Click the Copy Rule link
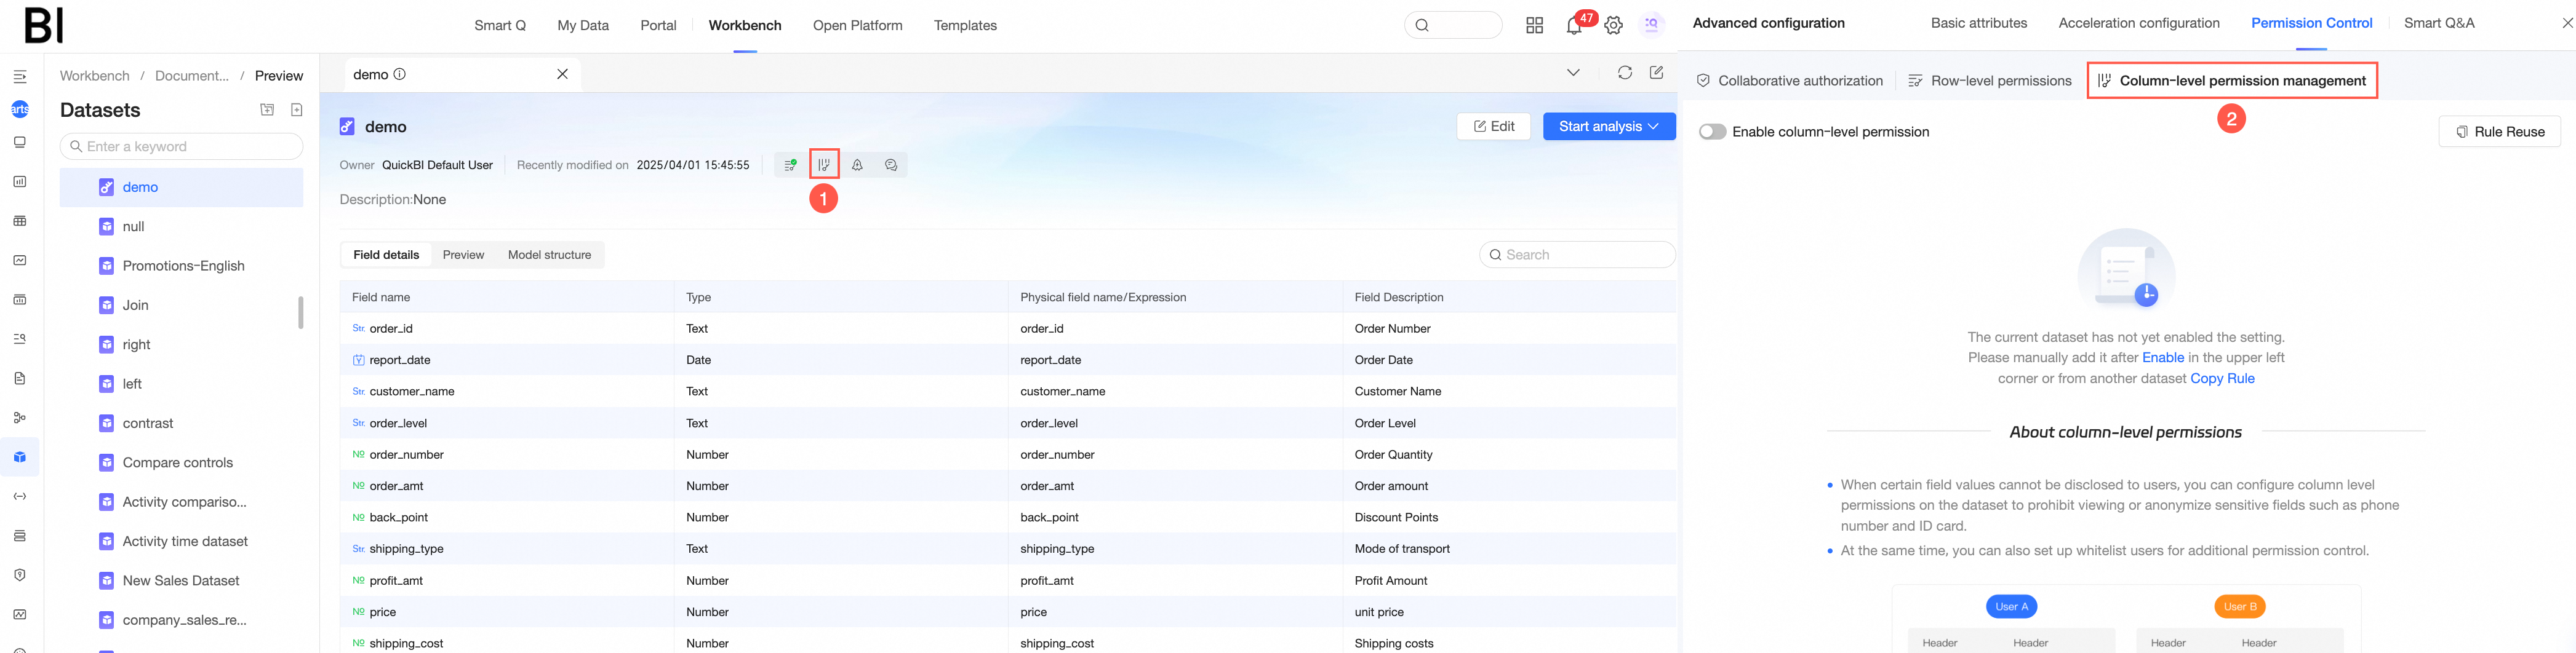 click(x=2222, y=378)
